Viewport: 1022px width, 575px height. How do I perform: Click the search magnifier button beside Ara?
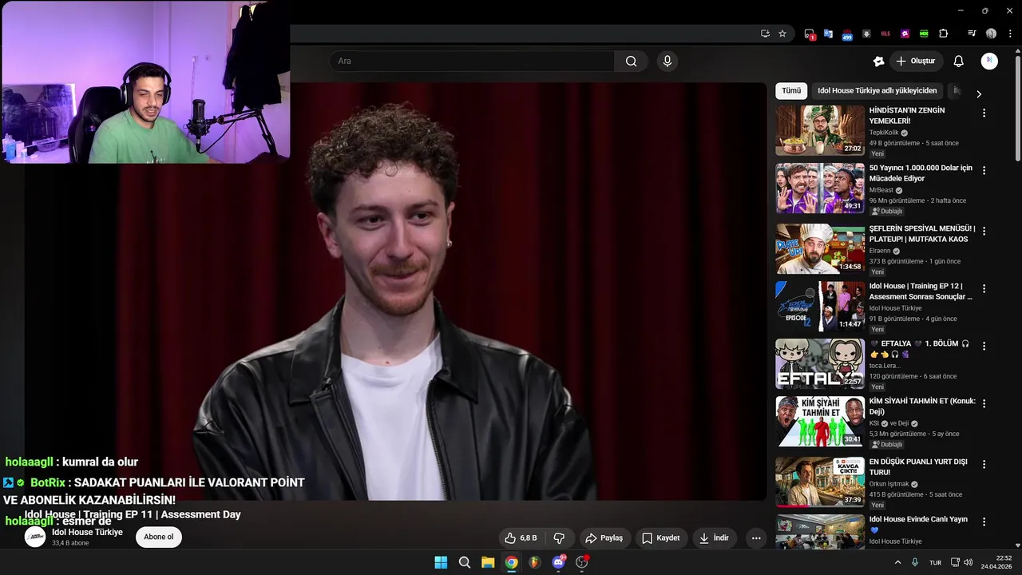coord(631,61)
